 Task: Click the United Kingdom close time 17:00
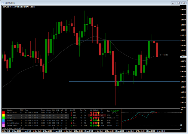coord(48,123)
